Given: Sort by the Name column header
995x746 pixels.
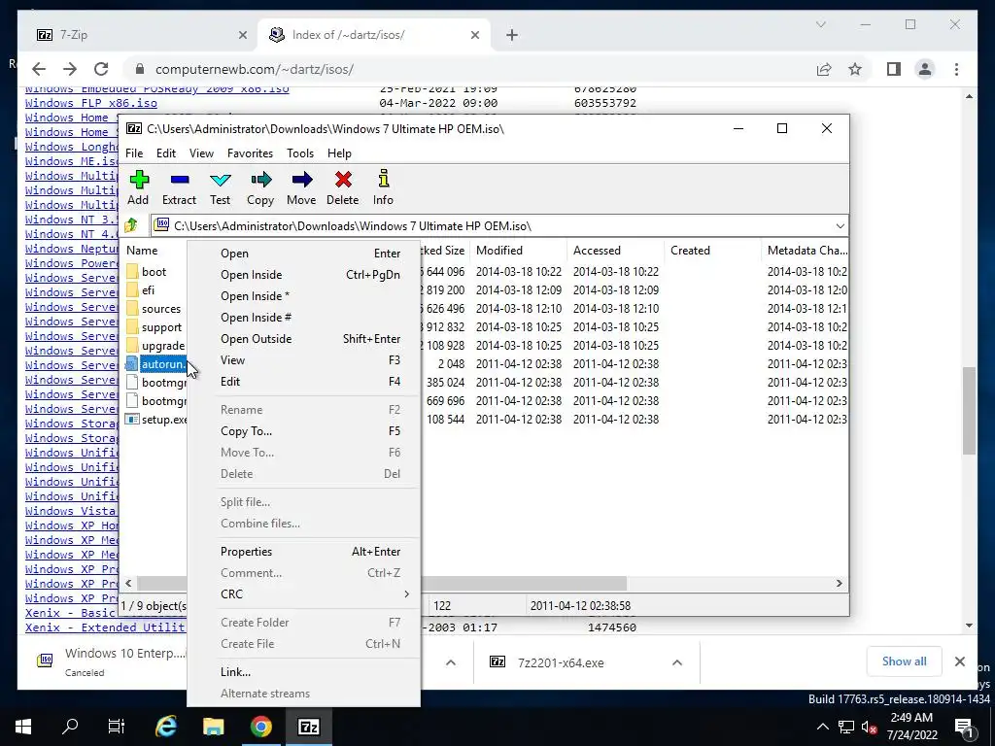Looking at the screenshot, I should coord(142,250).
